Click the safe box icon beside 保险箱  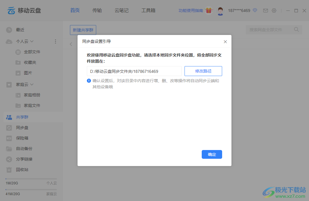coord(9,138)
